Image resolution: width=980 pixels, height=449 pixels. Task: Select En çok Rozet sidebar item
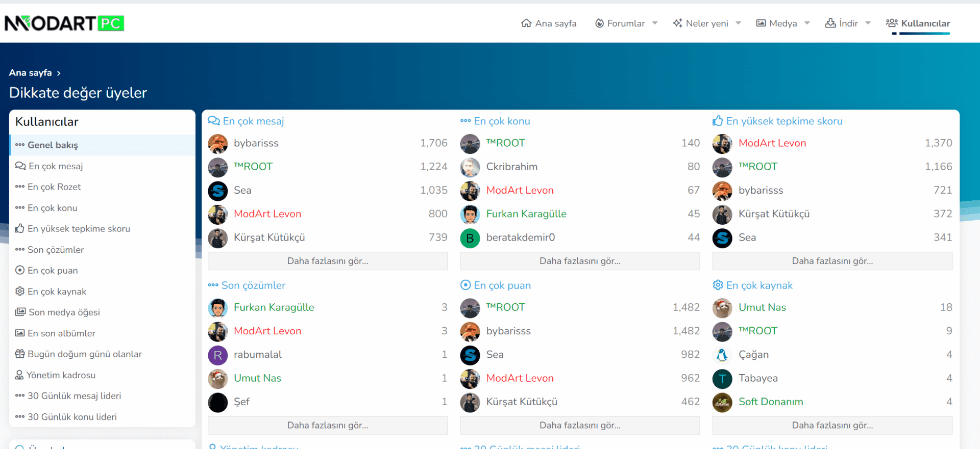click(54, 187)
